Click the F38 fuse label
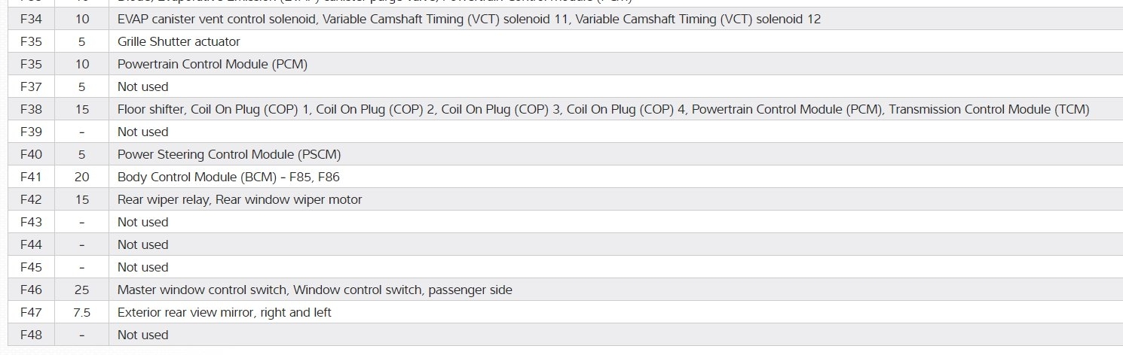 31,109
